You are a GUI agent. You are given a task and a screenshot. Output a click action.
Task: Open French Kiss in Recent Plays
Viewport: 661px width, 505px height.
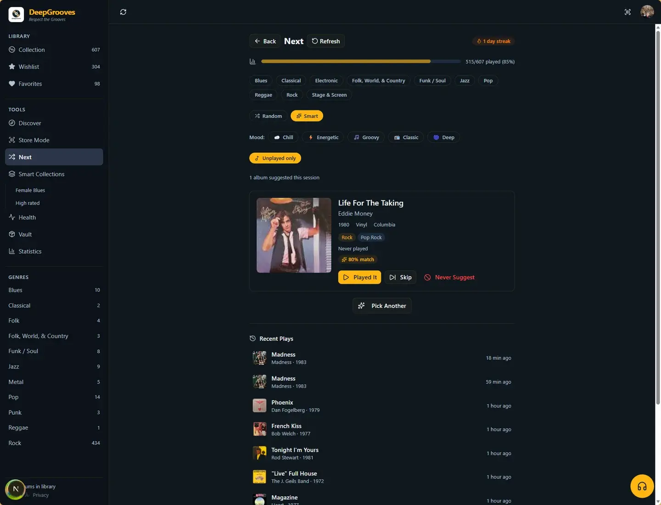click(x=382, y=429)
